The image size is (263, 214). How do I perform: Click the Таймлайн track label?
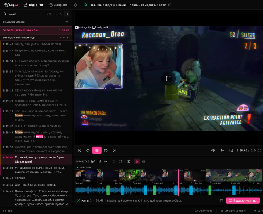pos(85,167)
